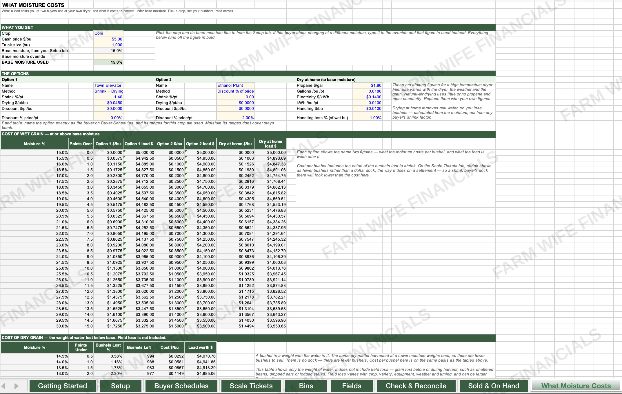622x394 pixels.
Task: Select Bushels Left value 994
Action: click(x=139, y=356)
